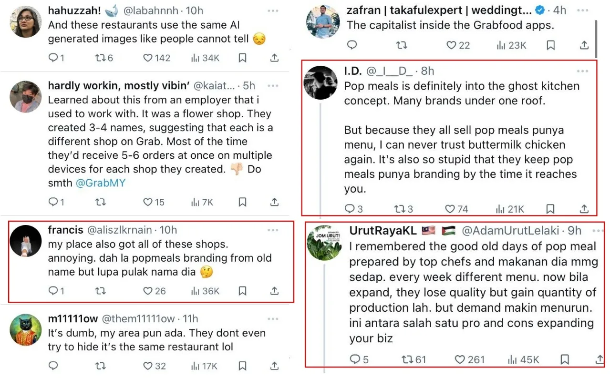Screen dimensions: 610x378
Task: Like I.D.'s ghost kitchen tweet
Action: coord(450,209)
